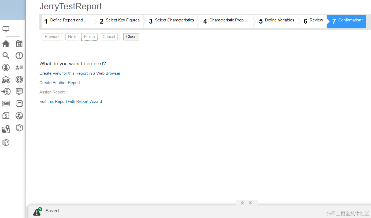Open the ticket list icon
371x218 pixels.
pyautogui.click(x=6, y=104)
